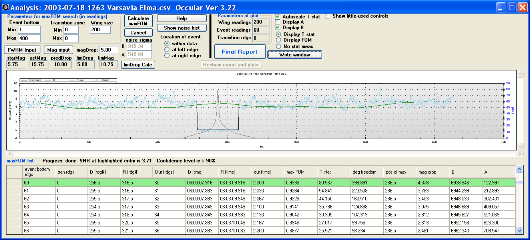Click the 'Dur (rdgs)' column header
Screen dimensions: 530x240
point(169,172)
